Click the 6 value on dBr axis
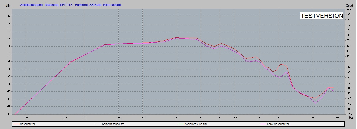The image size is (357, 129). click(10, 31)
